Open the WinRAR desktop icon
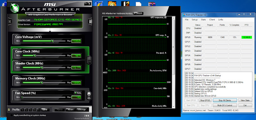Viewport: 256px width, 120px height. tap(151, 4)
